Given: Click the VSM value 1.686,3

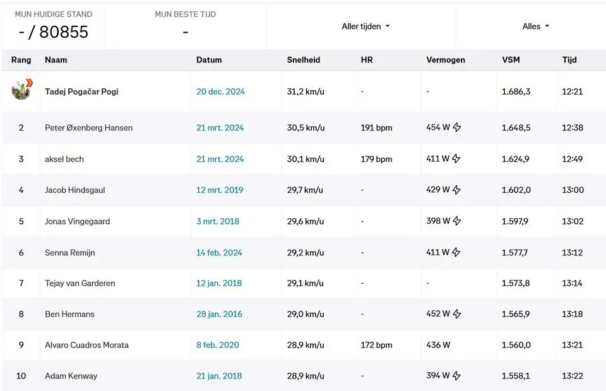Looking at the screenshot, I should [516, 91].
